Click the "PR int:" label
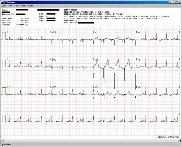 6,21
